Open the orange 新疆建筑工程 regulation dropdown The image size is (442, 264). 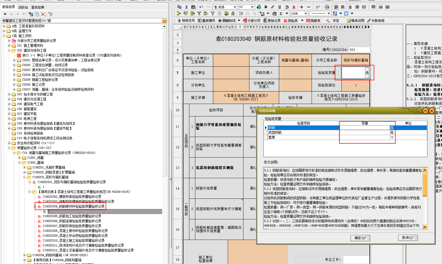pos(164,21)
